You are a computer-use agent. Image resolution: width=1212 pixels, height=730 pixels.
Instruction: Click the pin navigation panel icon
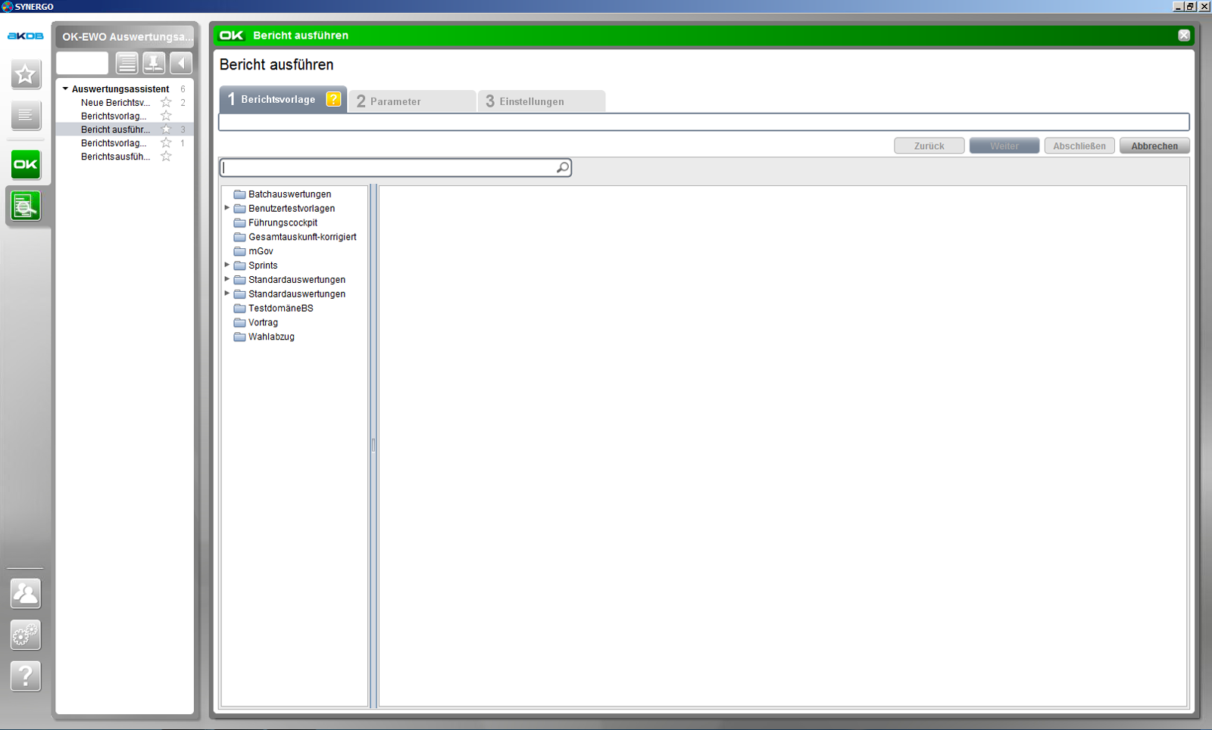click(154, 64)
